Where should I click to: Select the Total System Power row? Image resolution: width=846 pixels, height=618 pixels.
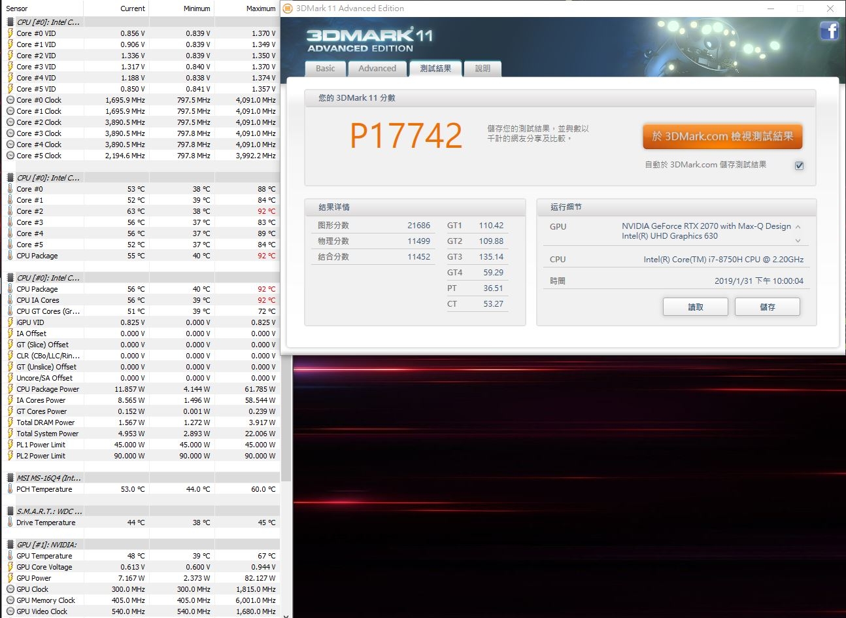[x=140, y=434]
